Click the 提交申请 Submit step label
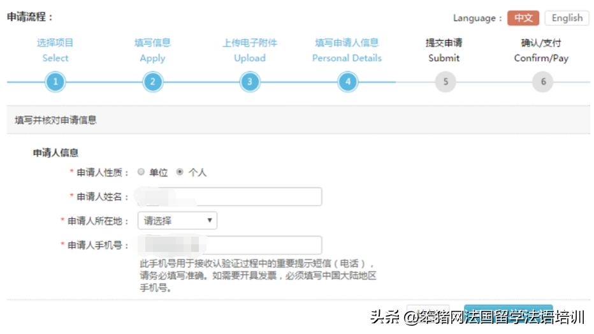 pyautogui.click(x=444, y=50)
